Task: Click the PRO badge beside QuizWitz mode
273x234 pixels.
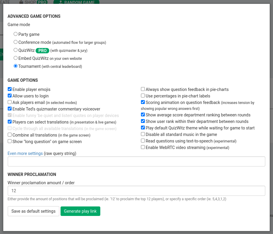Action: click(42, 50)
